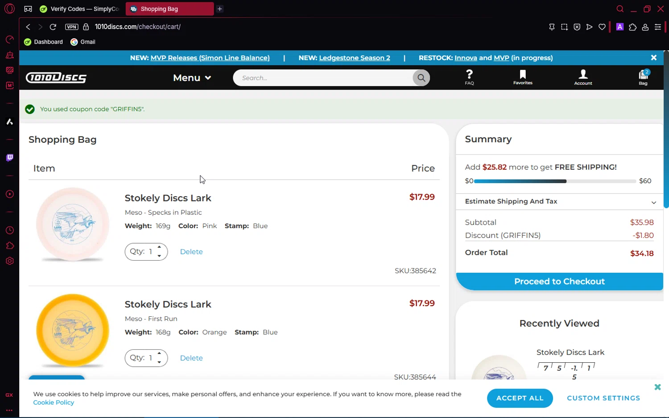This screenshot has width=669, height=418.
Task: Open the site Menu dropdown
Action: [x=192, y=78]
